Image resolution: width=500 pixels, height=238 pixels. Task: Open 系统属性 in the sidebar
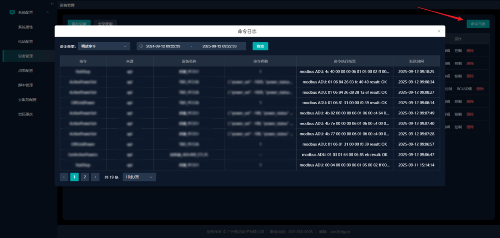[25, 27]
